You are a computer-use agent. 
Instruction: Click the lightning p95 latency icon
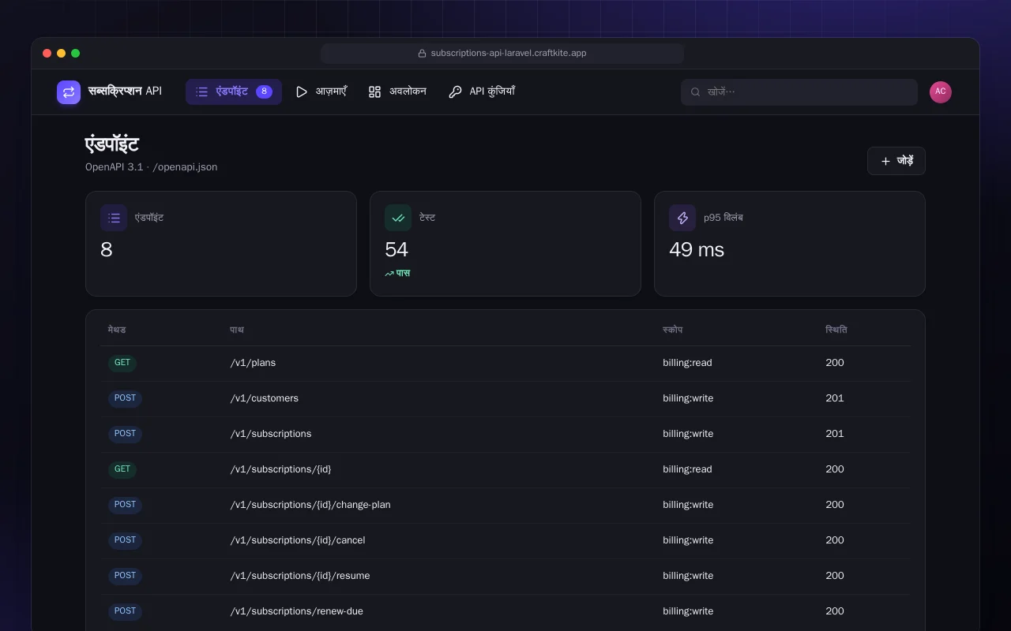(682, 218)
